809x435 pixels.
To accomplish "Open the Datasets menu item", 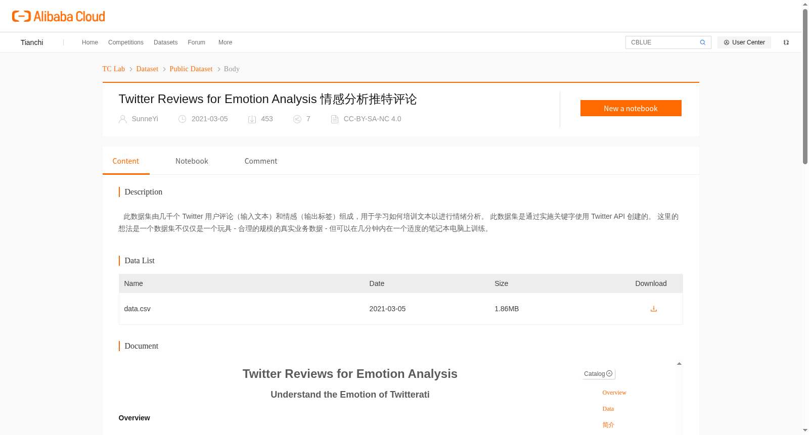I will pyautogui.click(x=166, y=42).
